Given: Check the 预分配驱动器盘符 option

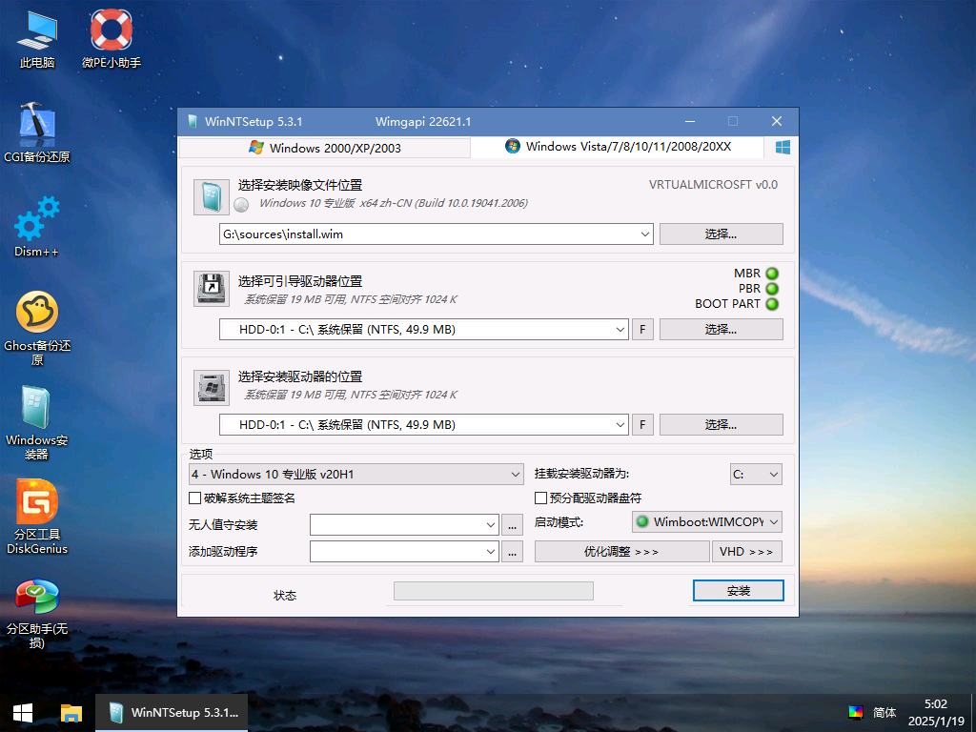Looking at the screenshot, I should click(539, 498).
